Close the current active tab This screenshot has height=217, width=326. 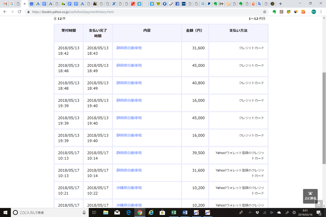pyautogui.click(x=25, y=4)
